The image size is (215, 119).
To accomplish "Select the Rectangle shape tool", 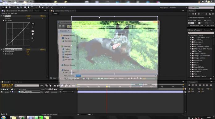I will click(x=25, y=7).
